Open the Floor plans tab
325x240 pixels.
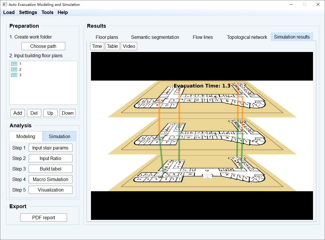[x=107, y=37]
